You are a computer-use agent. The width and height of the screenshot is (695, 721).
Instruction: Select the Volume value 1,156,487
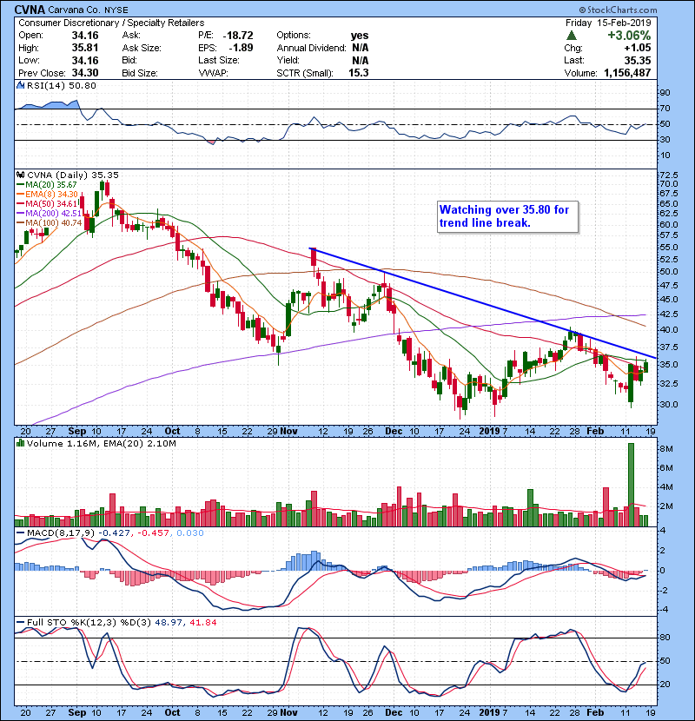pyautogui.click(x=627, y=73)
